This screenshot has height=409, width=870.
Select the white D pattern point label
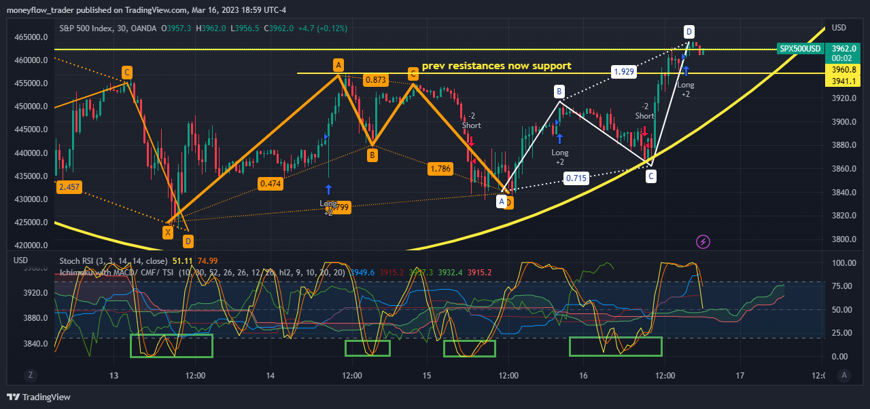click(689, 31)
